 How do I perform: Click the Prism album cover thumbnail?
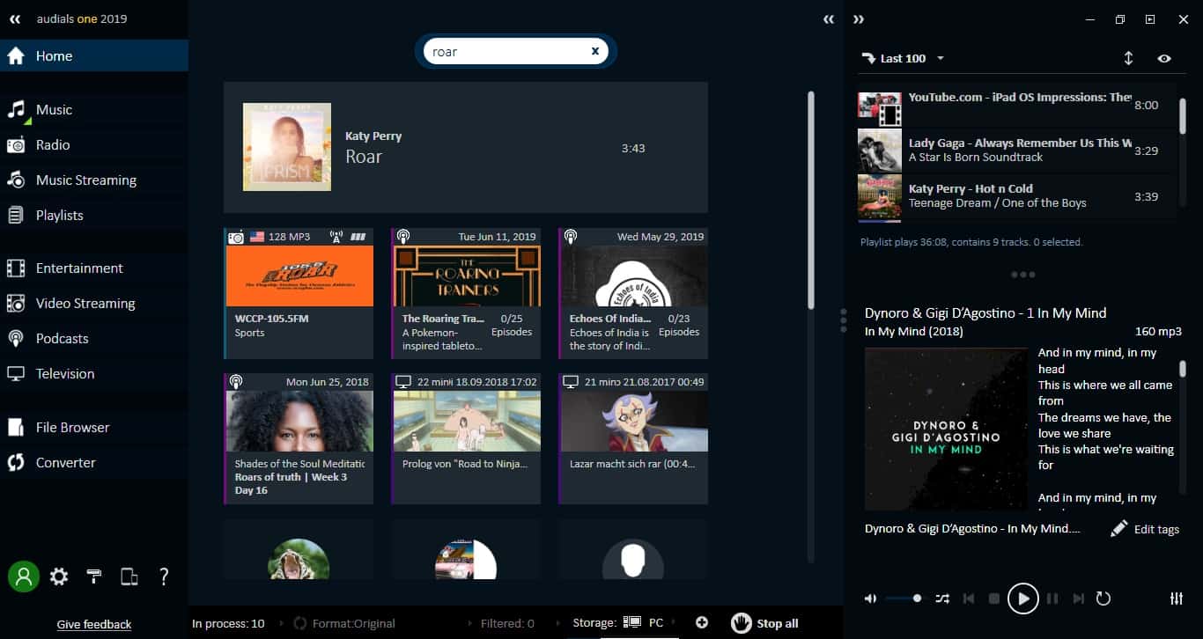(x=287, y=147)
